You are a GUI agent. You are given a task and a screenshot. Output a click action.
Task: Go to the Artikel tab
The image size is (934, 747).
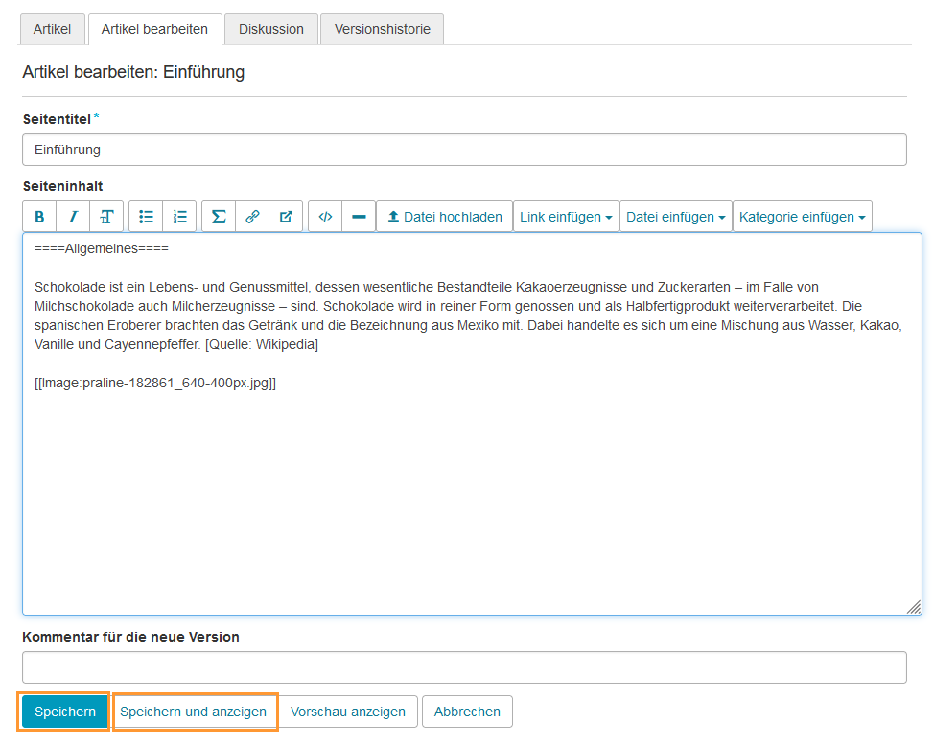tap(53, 29)
